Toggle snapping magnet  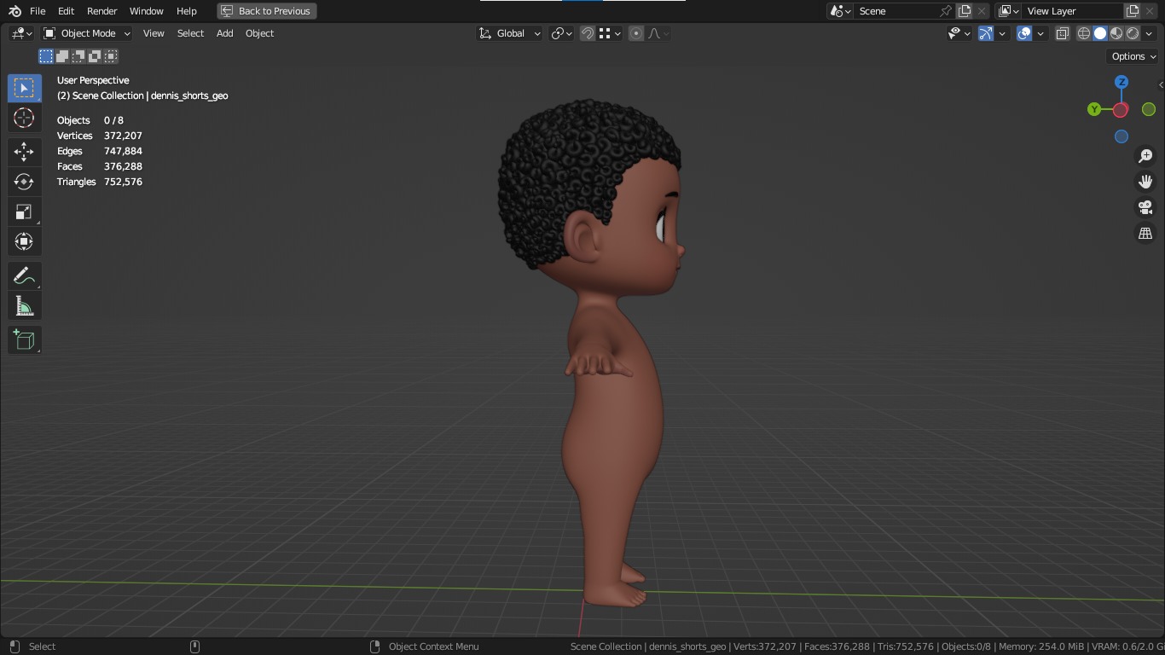pyautogui.click(x=588, y=33)
